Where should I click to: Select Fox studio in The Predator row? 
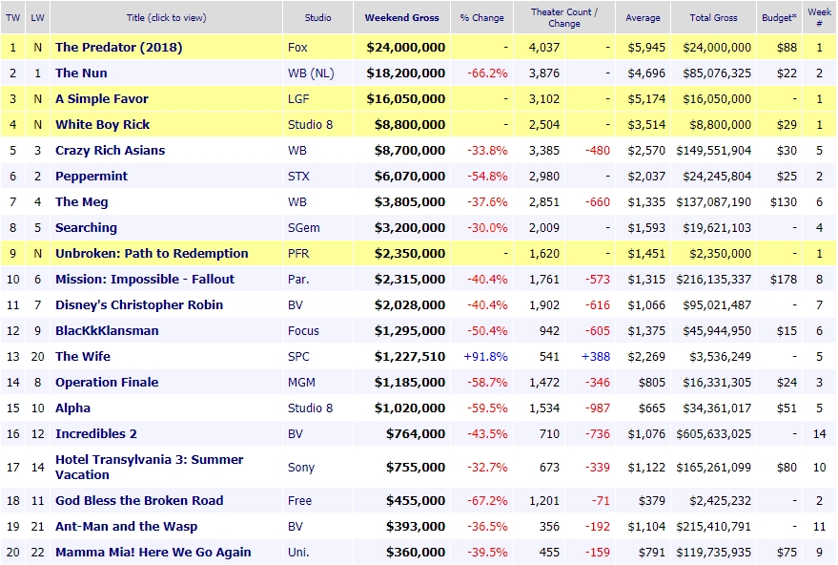[x=297, y=47]
